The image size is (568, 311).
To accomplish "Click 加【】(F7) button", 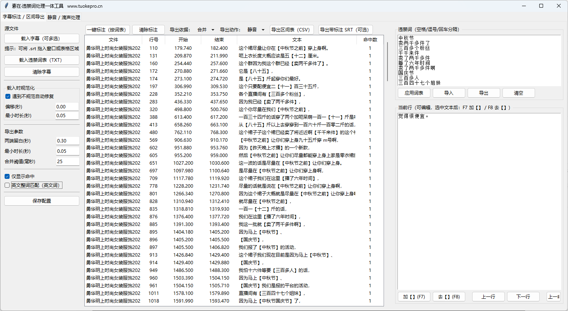I will tap(414, 297).
